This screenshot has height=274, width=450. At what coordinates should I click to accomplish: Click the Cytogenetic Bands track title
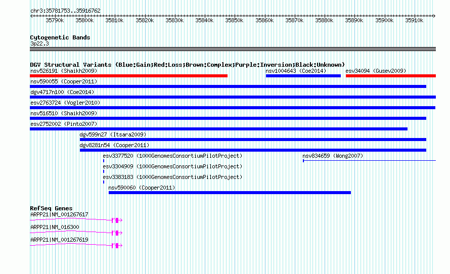pos(60,37)
